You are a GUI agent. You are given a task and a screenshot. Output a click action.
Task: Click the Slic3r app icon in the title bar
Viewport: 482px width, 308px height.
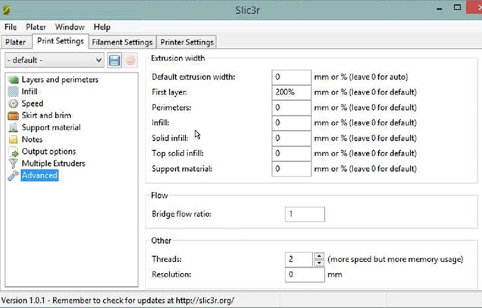(x=6, y=10)
